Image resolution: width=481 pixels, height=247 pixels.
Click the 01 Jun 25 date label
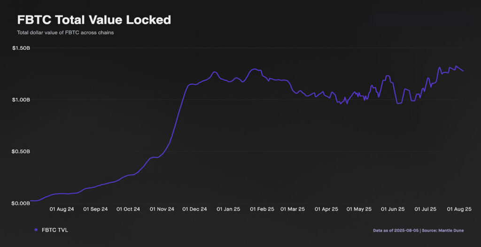[x=393, y=209]
